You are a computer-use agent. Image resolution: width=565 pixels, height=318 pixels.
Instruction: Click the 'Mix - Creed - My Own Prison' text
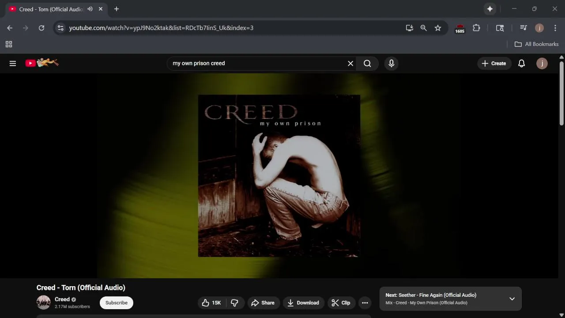click(x=426, y=303)
